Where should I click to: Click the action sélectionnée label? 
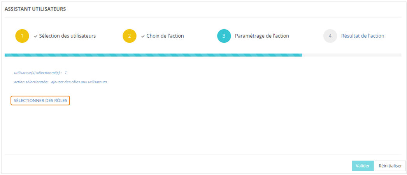tap(31, 82)
